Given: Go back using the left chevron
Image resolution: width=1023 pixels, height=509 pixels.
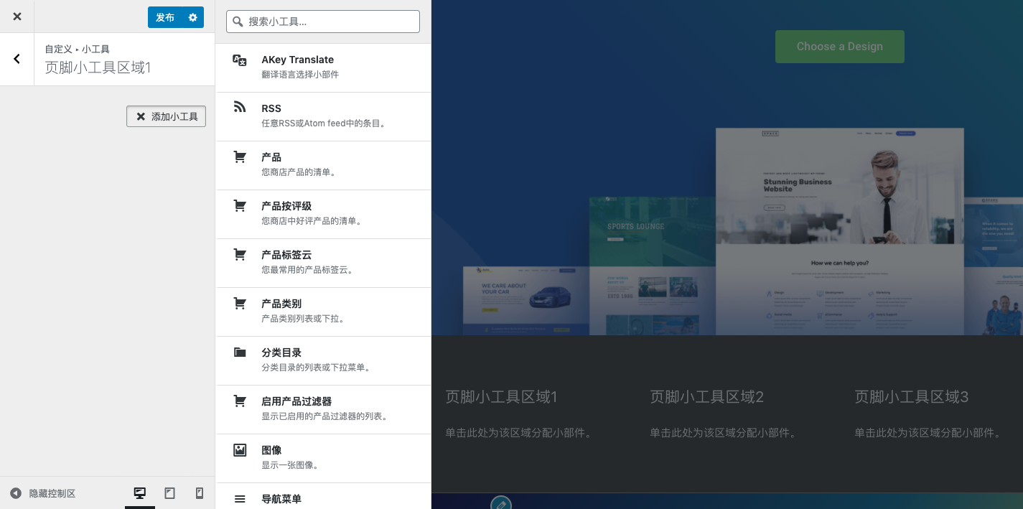Looking at the screenshot, I should pos(17,59).
